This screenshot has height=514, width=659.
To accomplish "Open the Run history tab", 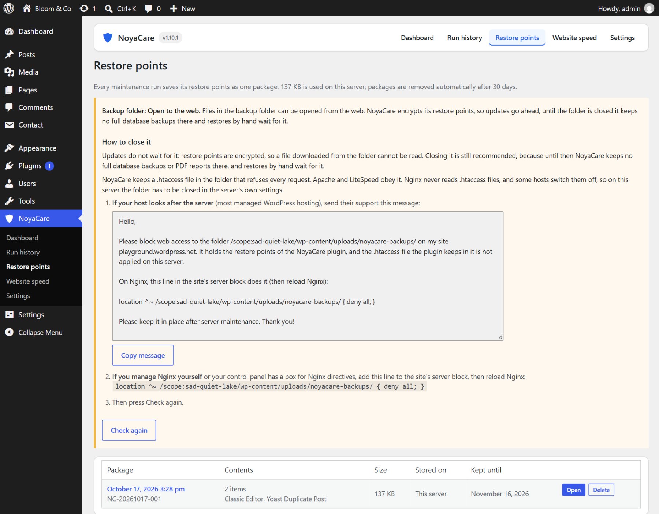I will coord(465,38).
